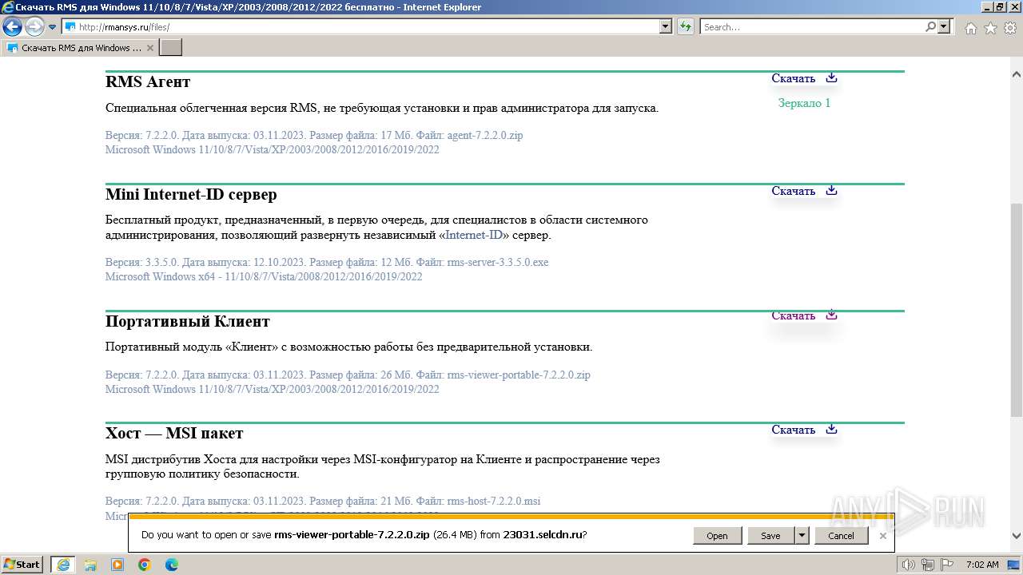Viewport: 1023px width, 575px height.
Task: Click Скачать link for RMS Агент
Action: pyautogui.click(x=793, y=78)
